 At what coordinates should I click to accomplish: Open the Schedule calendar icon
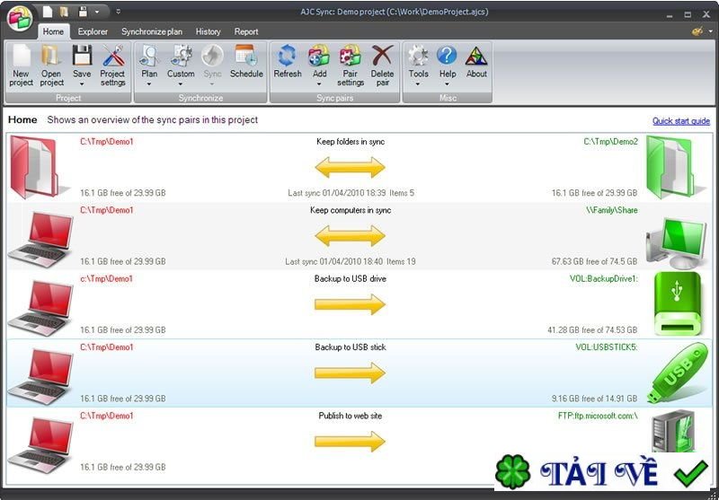tap(246, 56)
